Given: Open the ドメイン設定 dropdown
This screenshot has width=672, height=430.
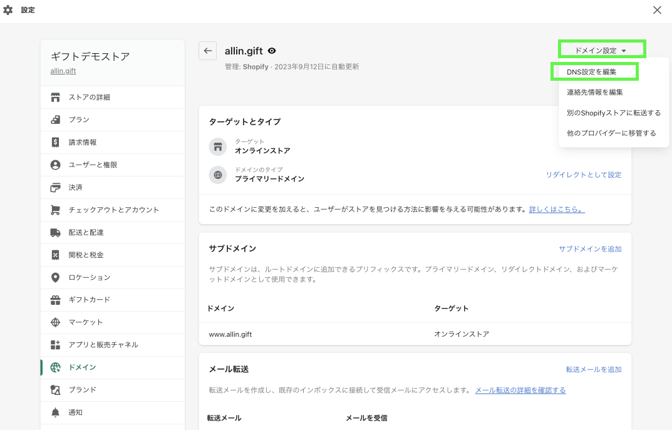Looking at the screenshot, I should (x=601, y=50).
